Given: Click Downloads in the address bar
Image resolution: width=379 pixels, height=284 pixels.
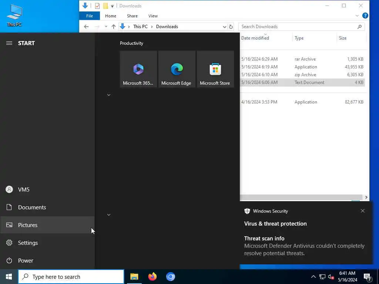Looking at the screenshot, I should (x=167, y=27).
